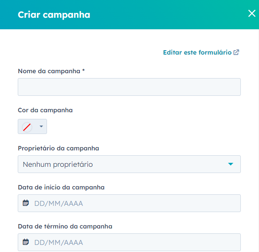Click the Nome da campanha label
259x252 pixels.
(49, 71)
